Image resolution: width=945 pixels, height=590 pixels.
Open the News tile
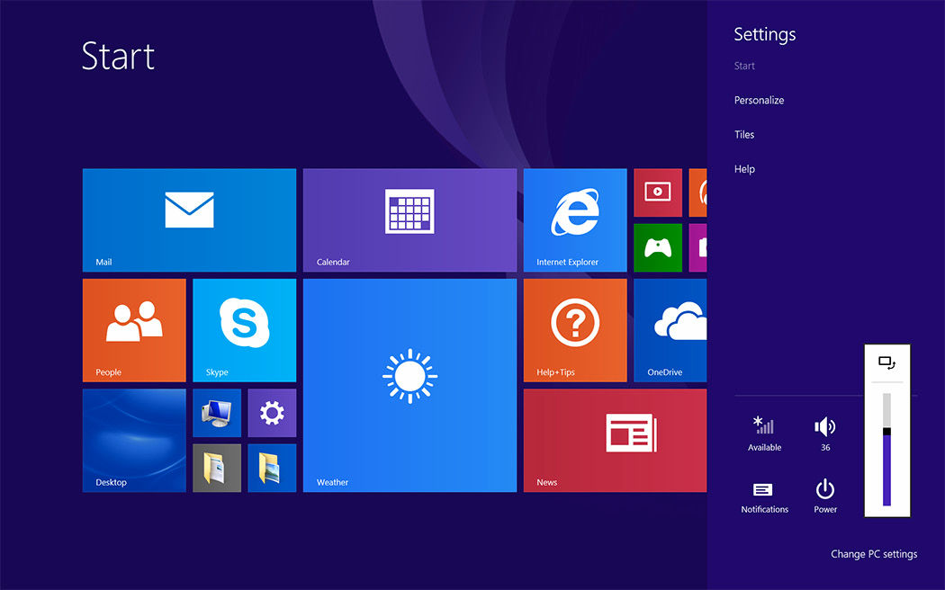click(x=616, y=441)
